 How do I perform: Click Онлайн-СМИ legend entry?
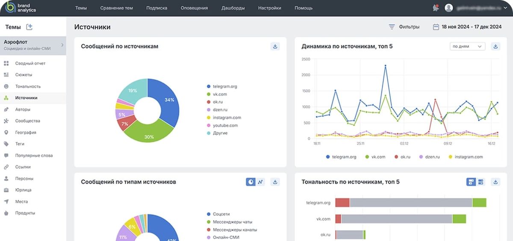[x=223, y=237]
